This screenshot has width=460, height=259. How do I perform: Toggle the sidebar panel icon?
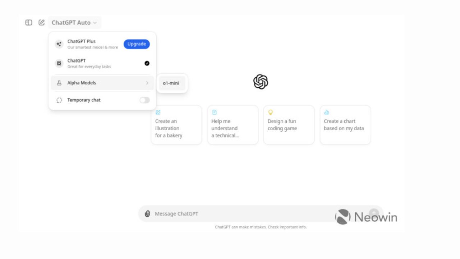(29, 23)
